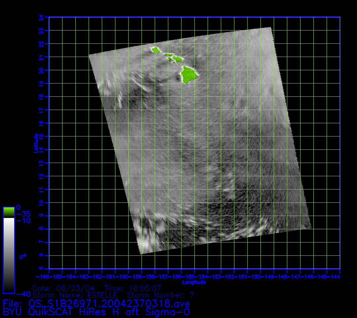The height and width of the screenshot is (318, 357).
Task: Click the Longitude axis label
Action: pos(194,282)
